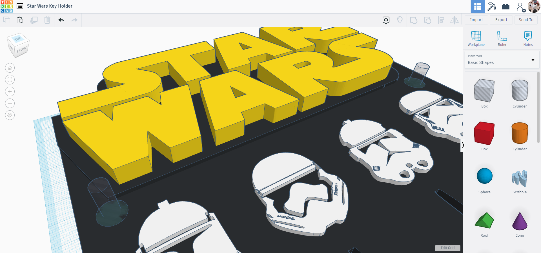Viewport: 541px width, 253px height.
Task: Open the user profile avatar
Action: point(534,6)
